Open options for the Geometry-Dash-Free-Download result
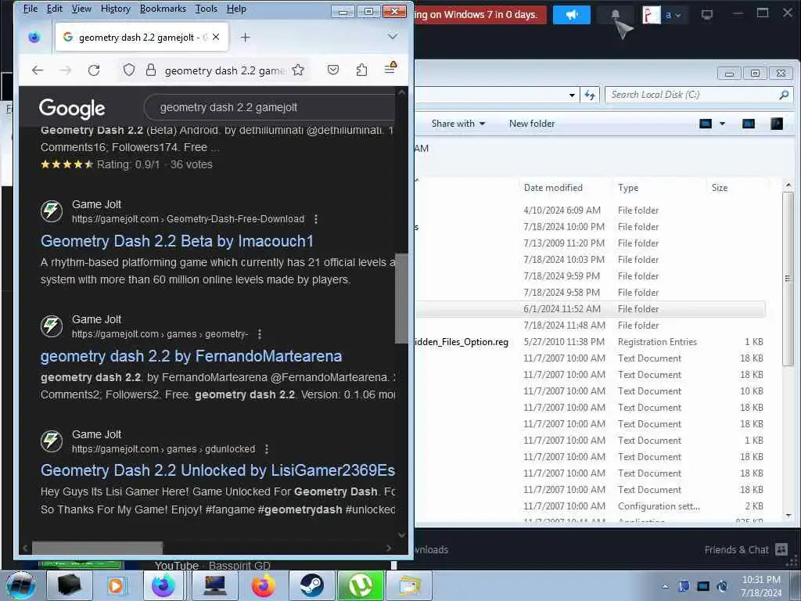Viewport: 801px width, 601px height. (316, 219)
